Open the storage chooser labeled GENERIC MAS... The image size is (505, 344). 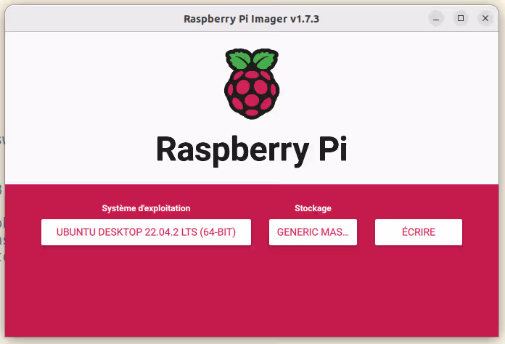(x=313, y=232)
